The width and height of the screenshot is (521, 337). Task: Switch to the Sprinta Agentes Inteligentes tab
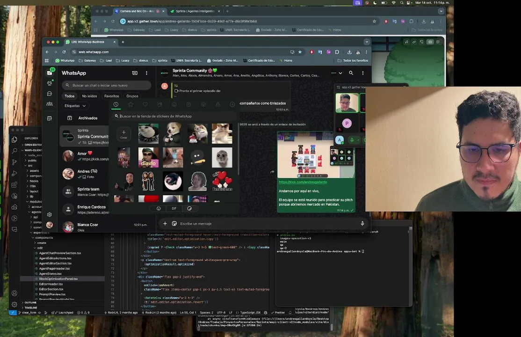point(195,11)
